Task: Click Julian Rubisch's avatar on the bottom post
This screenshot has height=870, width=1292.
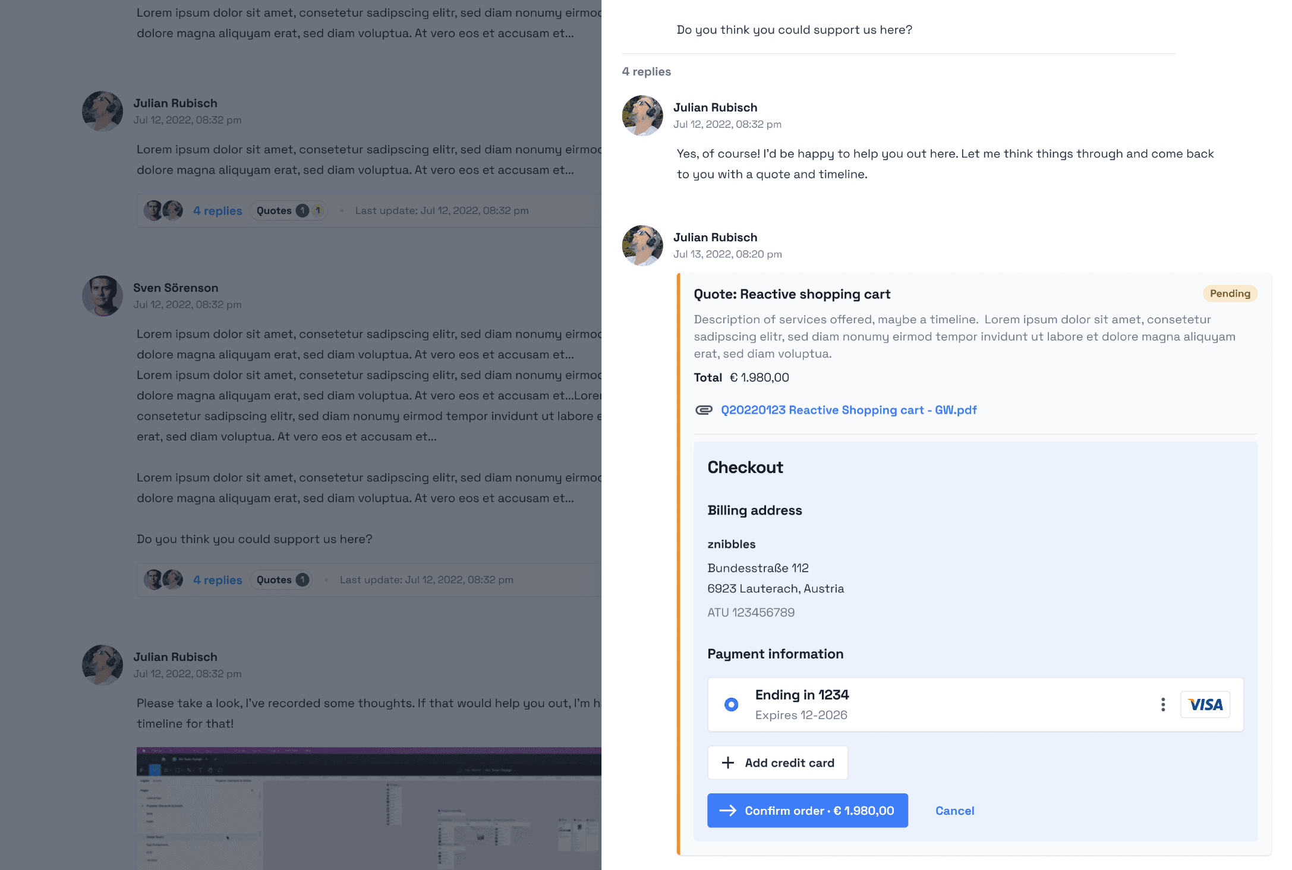Action: tap(102, 665)
